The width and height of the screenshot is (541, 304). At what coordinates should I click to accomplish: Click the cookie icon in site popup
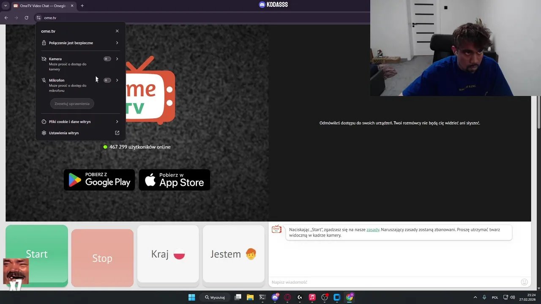coord(44,122)
